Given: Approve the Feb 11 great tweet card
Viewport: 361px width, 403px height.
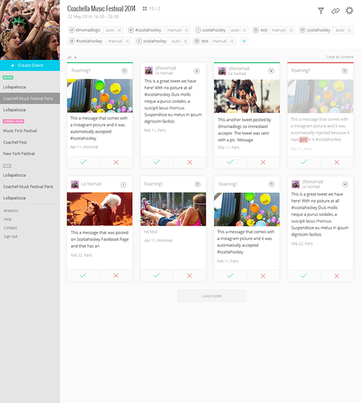Looking at the screenshot, I should pyautogui.click(x=157, y=162).
